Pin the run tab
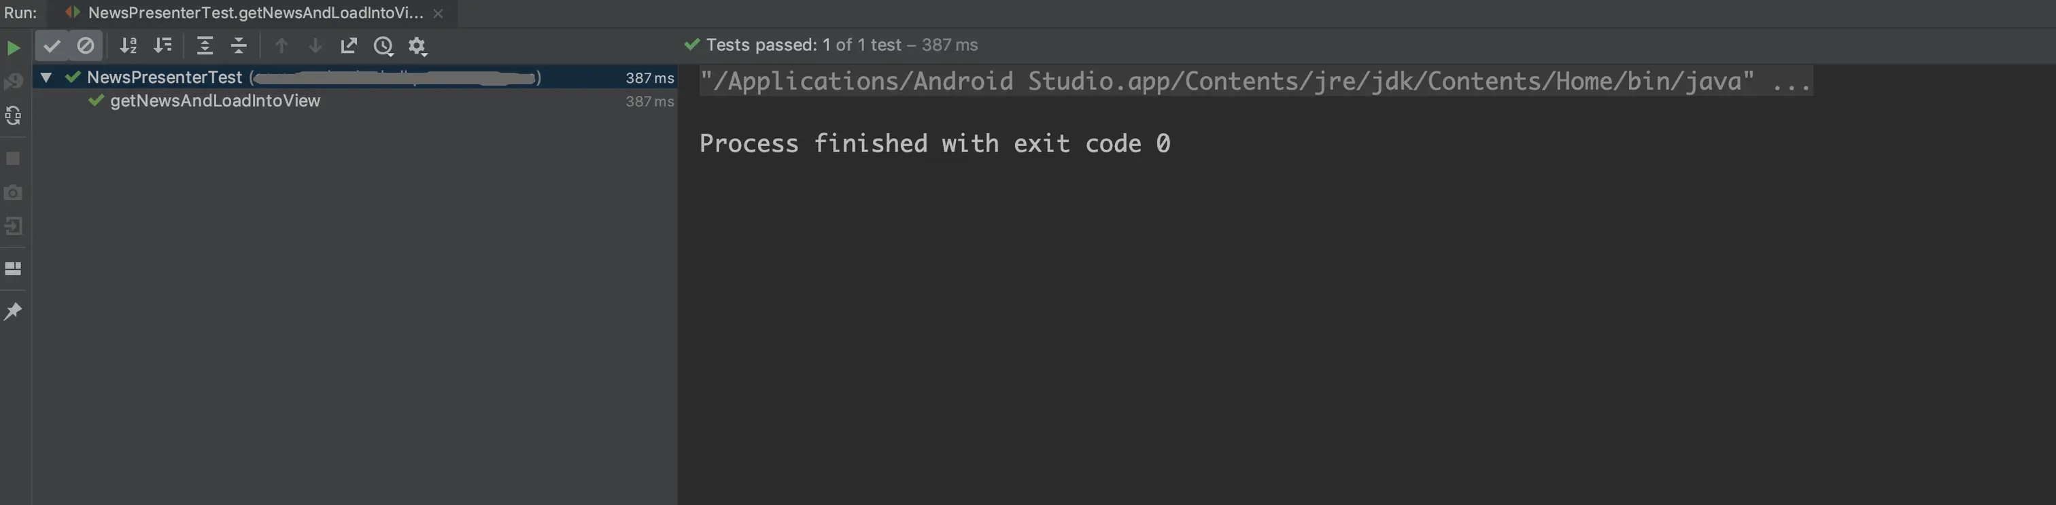 [x=13, y=311]
